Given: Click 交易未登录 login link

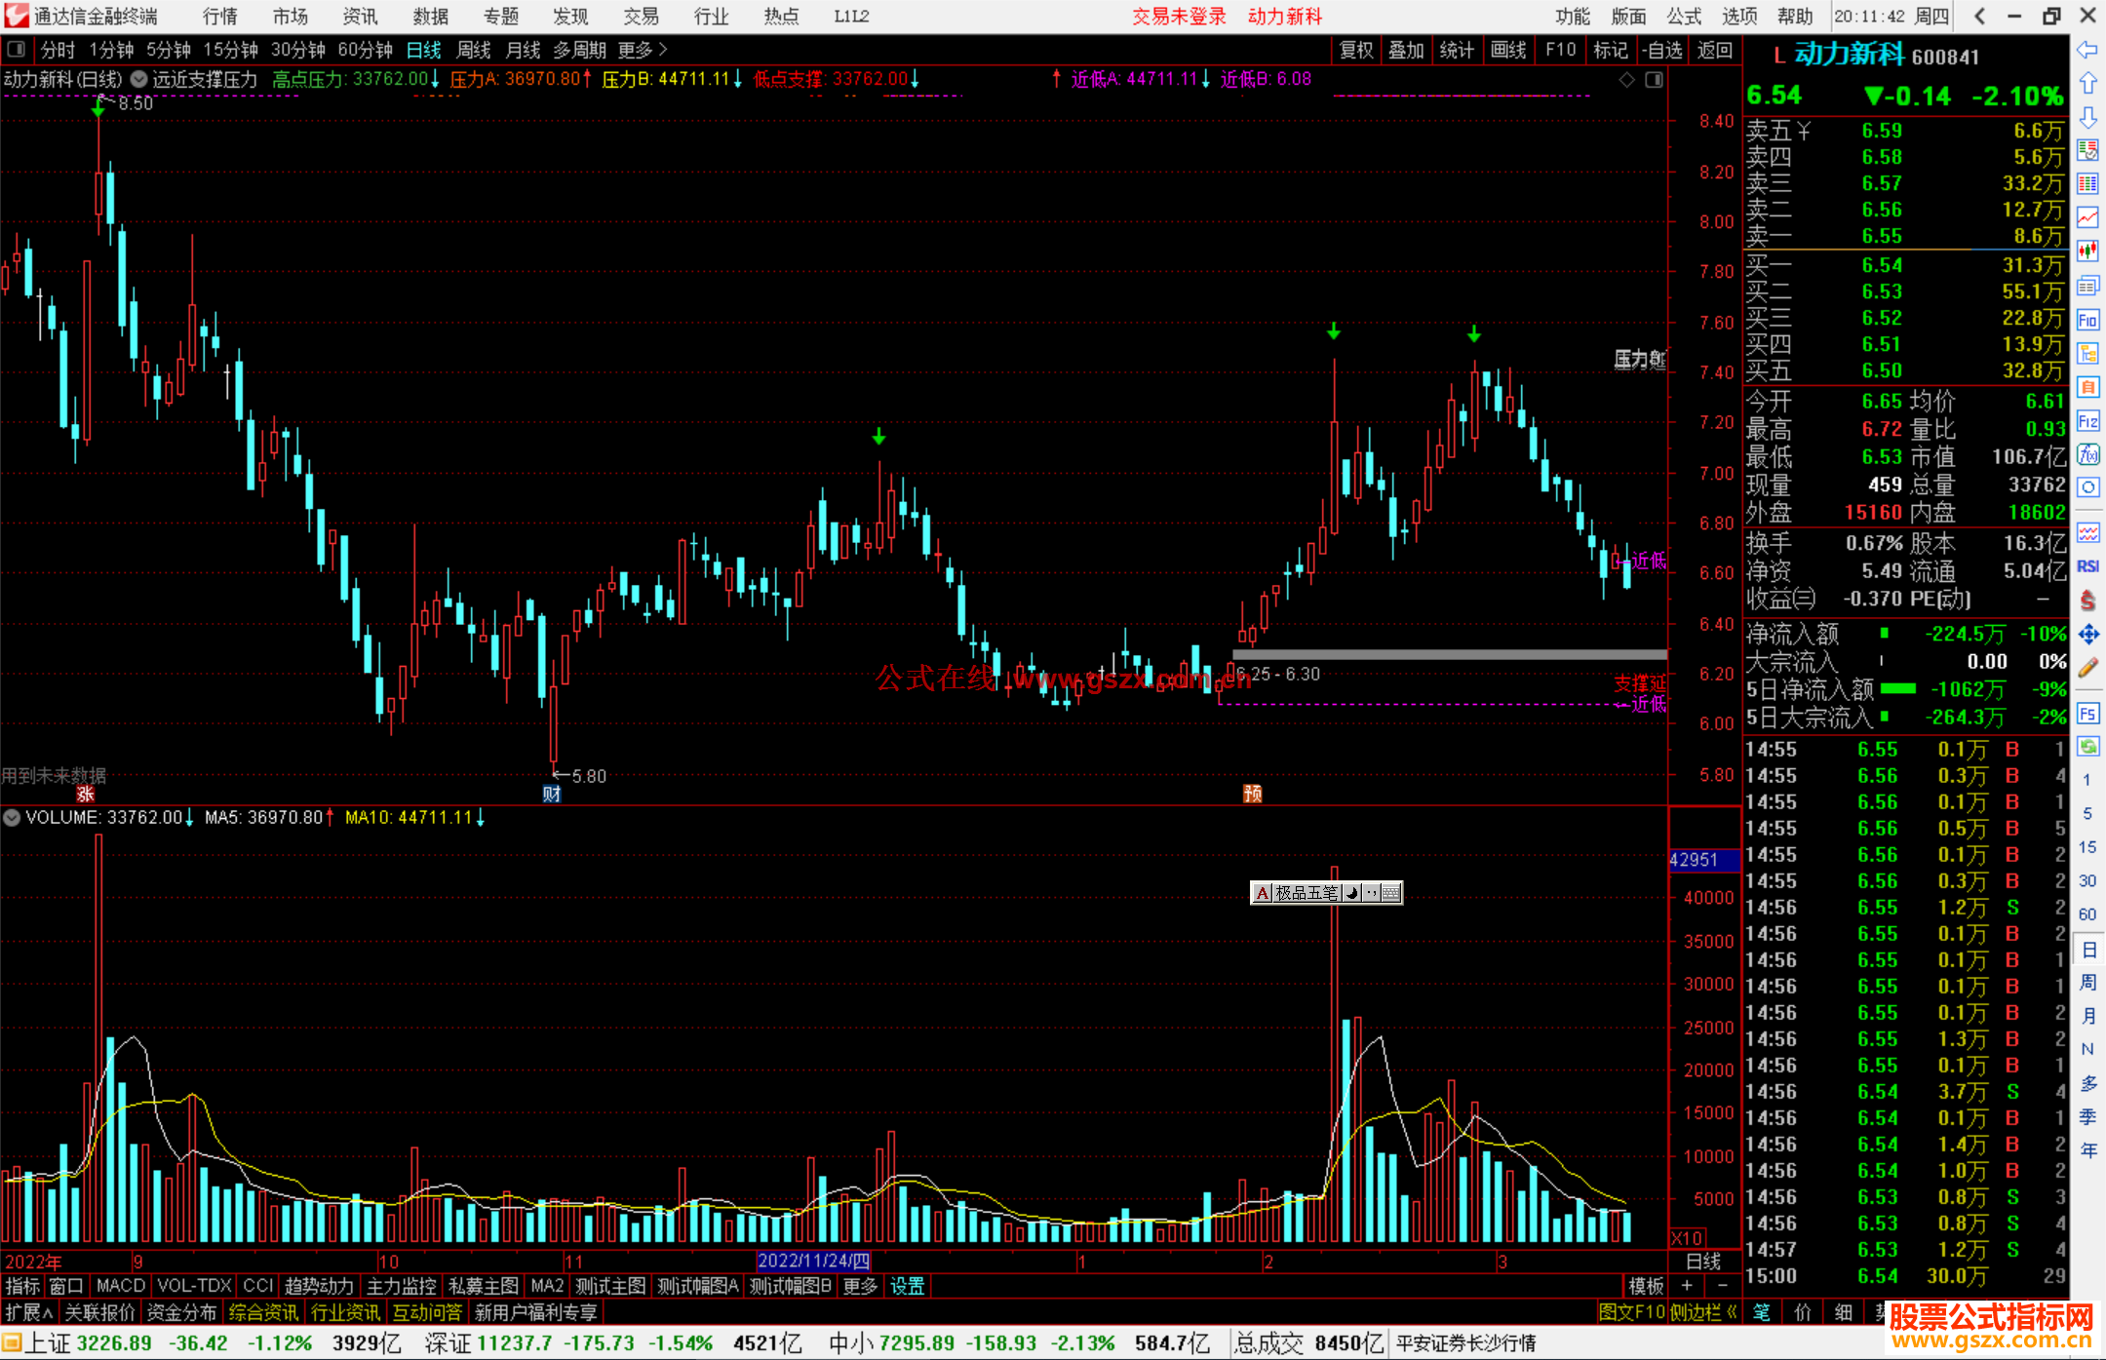Looking at the screenshot, I should (1179, 16).
